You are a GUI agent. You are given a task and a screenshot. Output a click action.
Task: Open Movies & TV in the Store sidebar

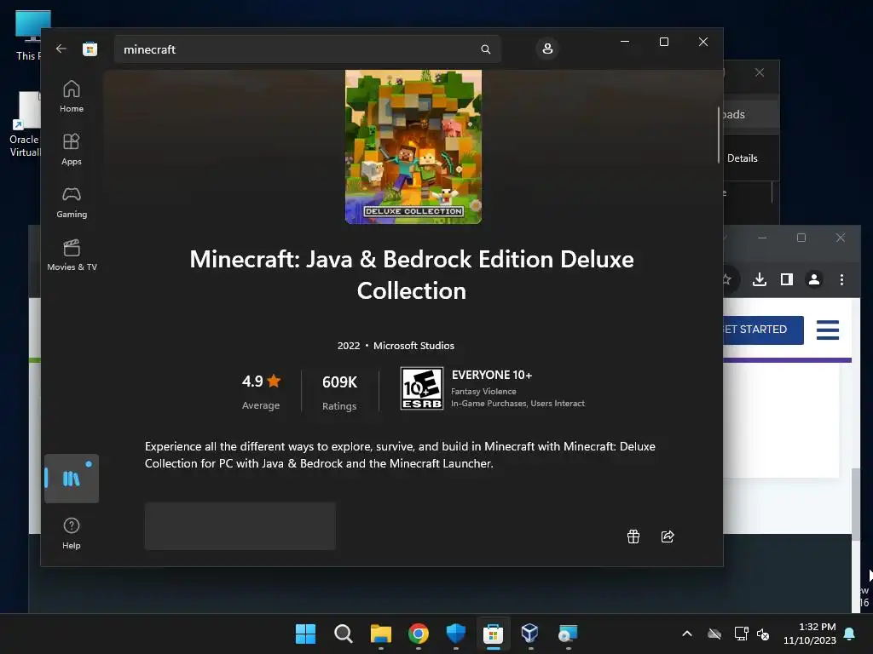pyautogui.click(x=72, y=255)
